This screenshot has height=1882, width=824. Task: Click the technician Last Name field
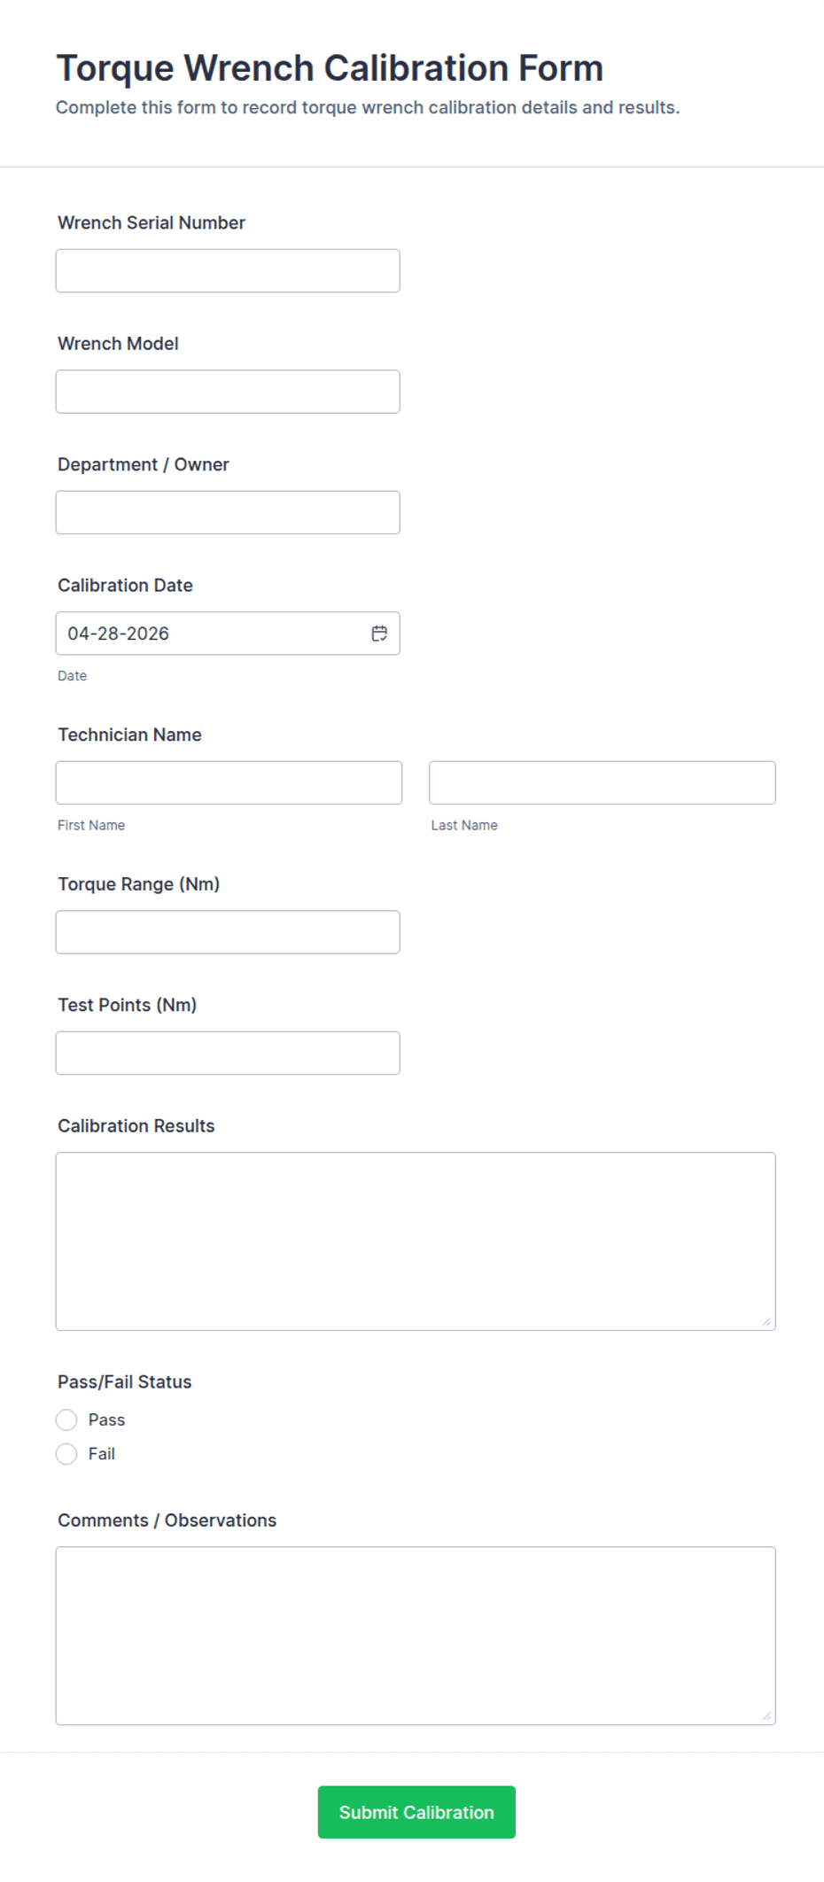602,782
